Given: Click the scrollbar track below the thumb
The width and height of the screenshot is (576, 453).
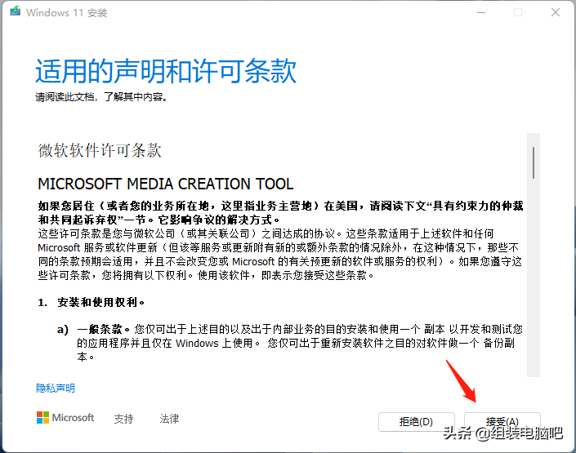Looking at the screenshot, I should point(534,279).
